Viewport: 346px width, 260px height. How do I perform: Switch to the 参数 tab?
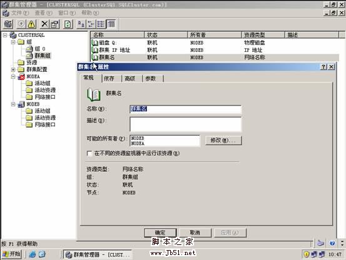click(x=151, y=79)
